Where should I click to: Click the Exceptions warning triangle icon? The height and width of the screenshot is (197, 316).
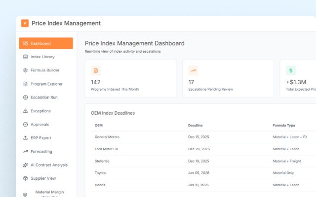tap(25, 111)
